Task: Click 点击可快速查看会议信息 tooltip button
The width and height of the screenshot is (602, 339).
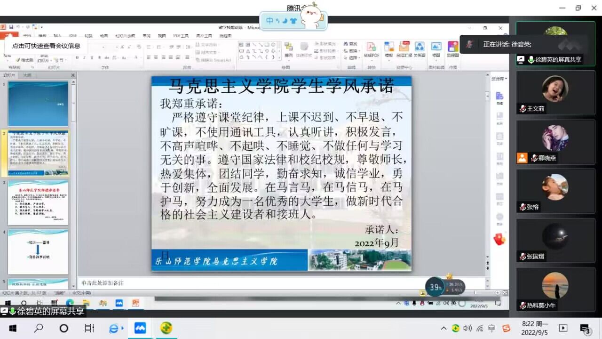Action: click(46, 46)
